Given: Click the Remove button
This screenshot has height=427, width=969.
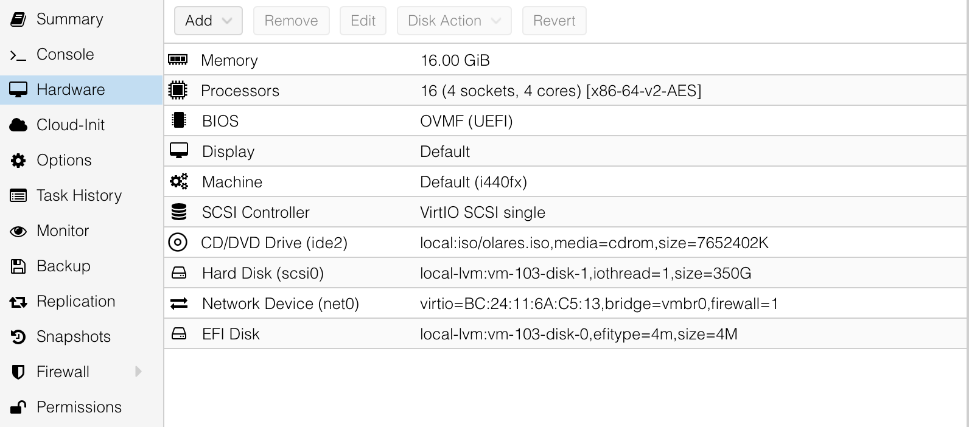Looking at the screenshot, I should coord(291,20).
